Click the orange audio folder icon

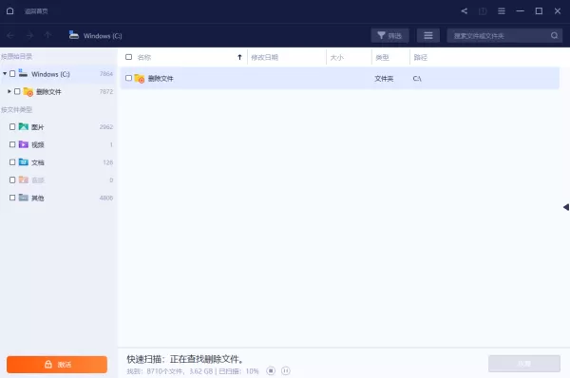tap(24, 180)
